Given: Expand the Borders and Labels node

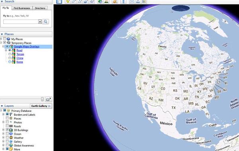Looking at the screenshot, I should pyautogui.click(x=3, y=114).
